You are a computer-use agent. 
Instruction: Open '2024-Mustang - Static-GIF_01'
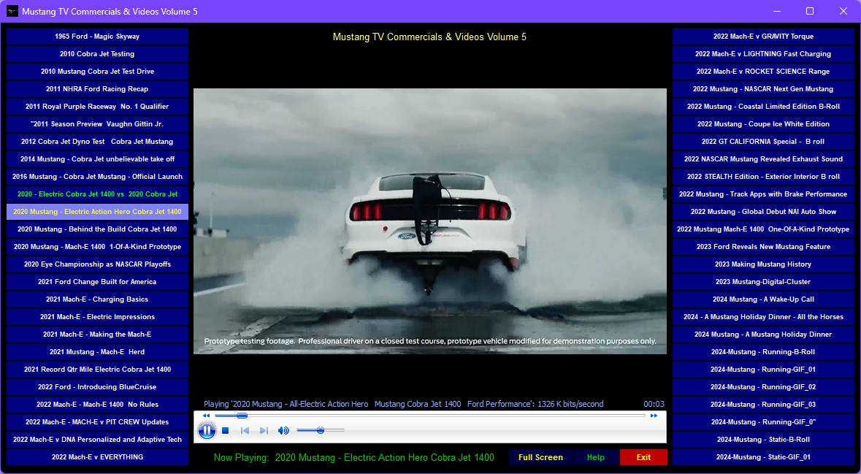pos(763,457)
